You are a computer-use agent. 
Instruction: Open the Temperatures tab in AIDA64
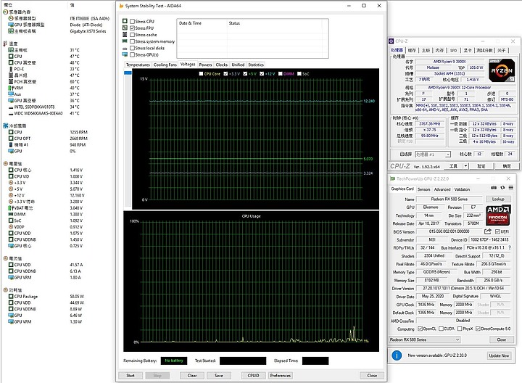pyautogui.click(x=138, y=65)
